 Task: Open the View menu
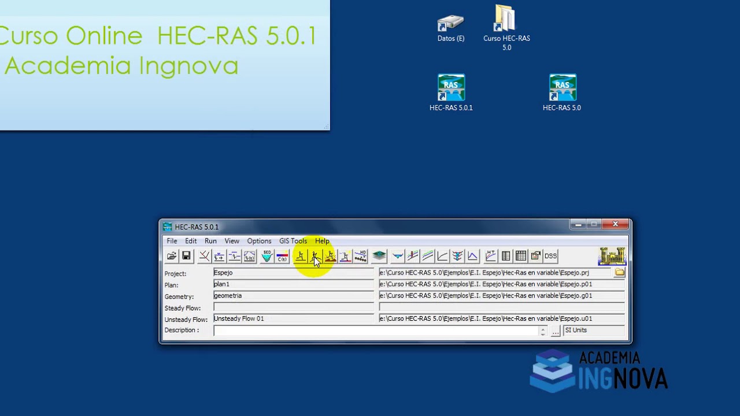click(232, 241)
